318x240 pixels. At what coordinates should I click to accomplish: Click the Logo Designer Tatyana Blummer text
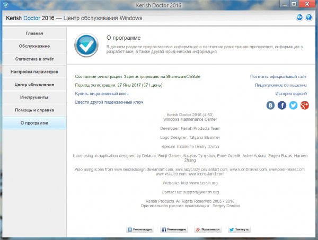[x=190, y=137]
